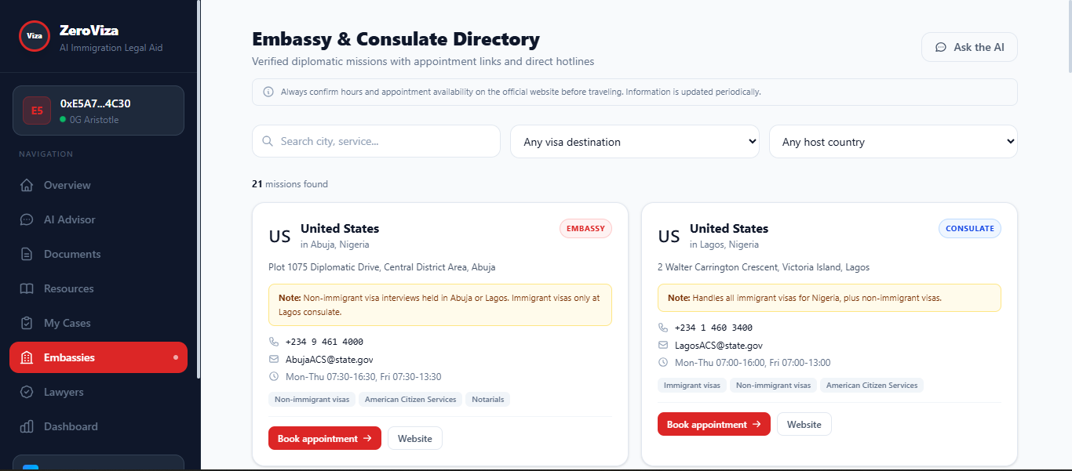Image resolution: width=1072 pixels, height=471 pixels.
Task: Expand the Any host country dropdown
Action: click(x=893, y=141)
